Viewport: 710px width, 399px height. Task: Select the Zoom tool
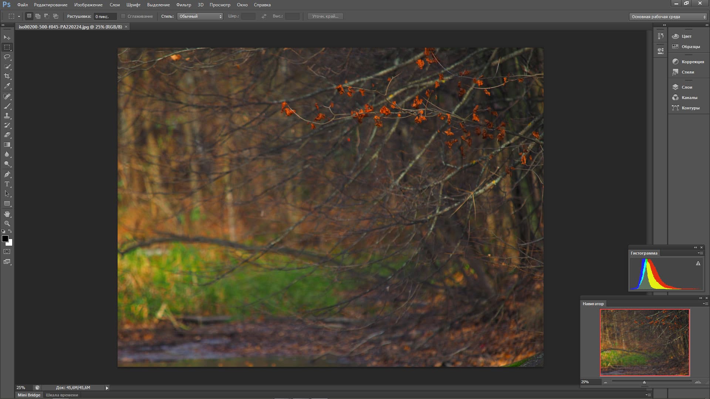pyautogui.click(x=7, y=224)
